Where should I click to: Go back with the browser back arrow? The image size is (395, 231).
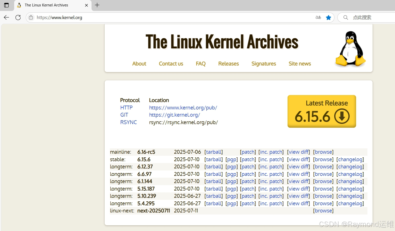(x=6, y=18)
